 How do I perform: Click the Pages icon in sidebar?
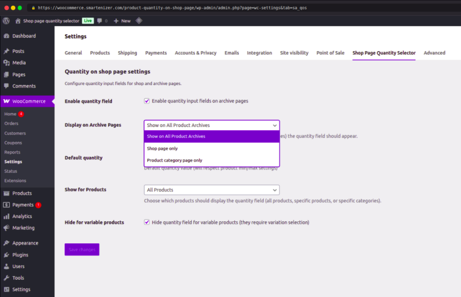(x=7, y=75)
